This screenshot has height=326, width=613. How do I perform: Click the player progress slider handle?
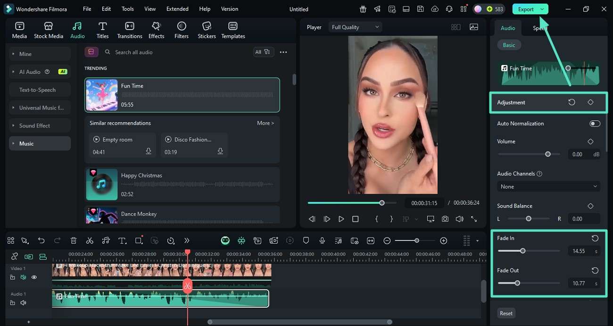point(381,203)
